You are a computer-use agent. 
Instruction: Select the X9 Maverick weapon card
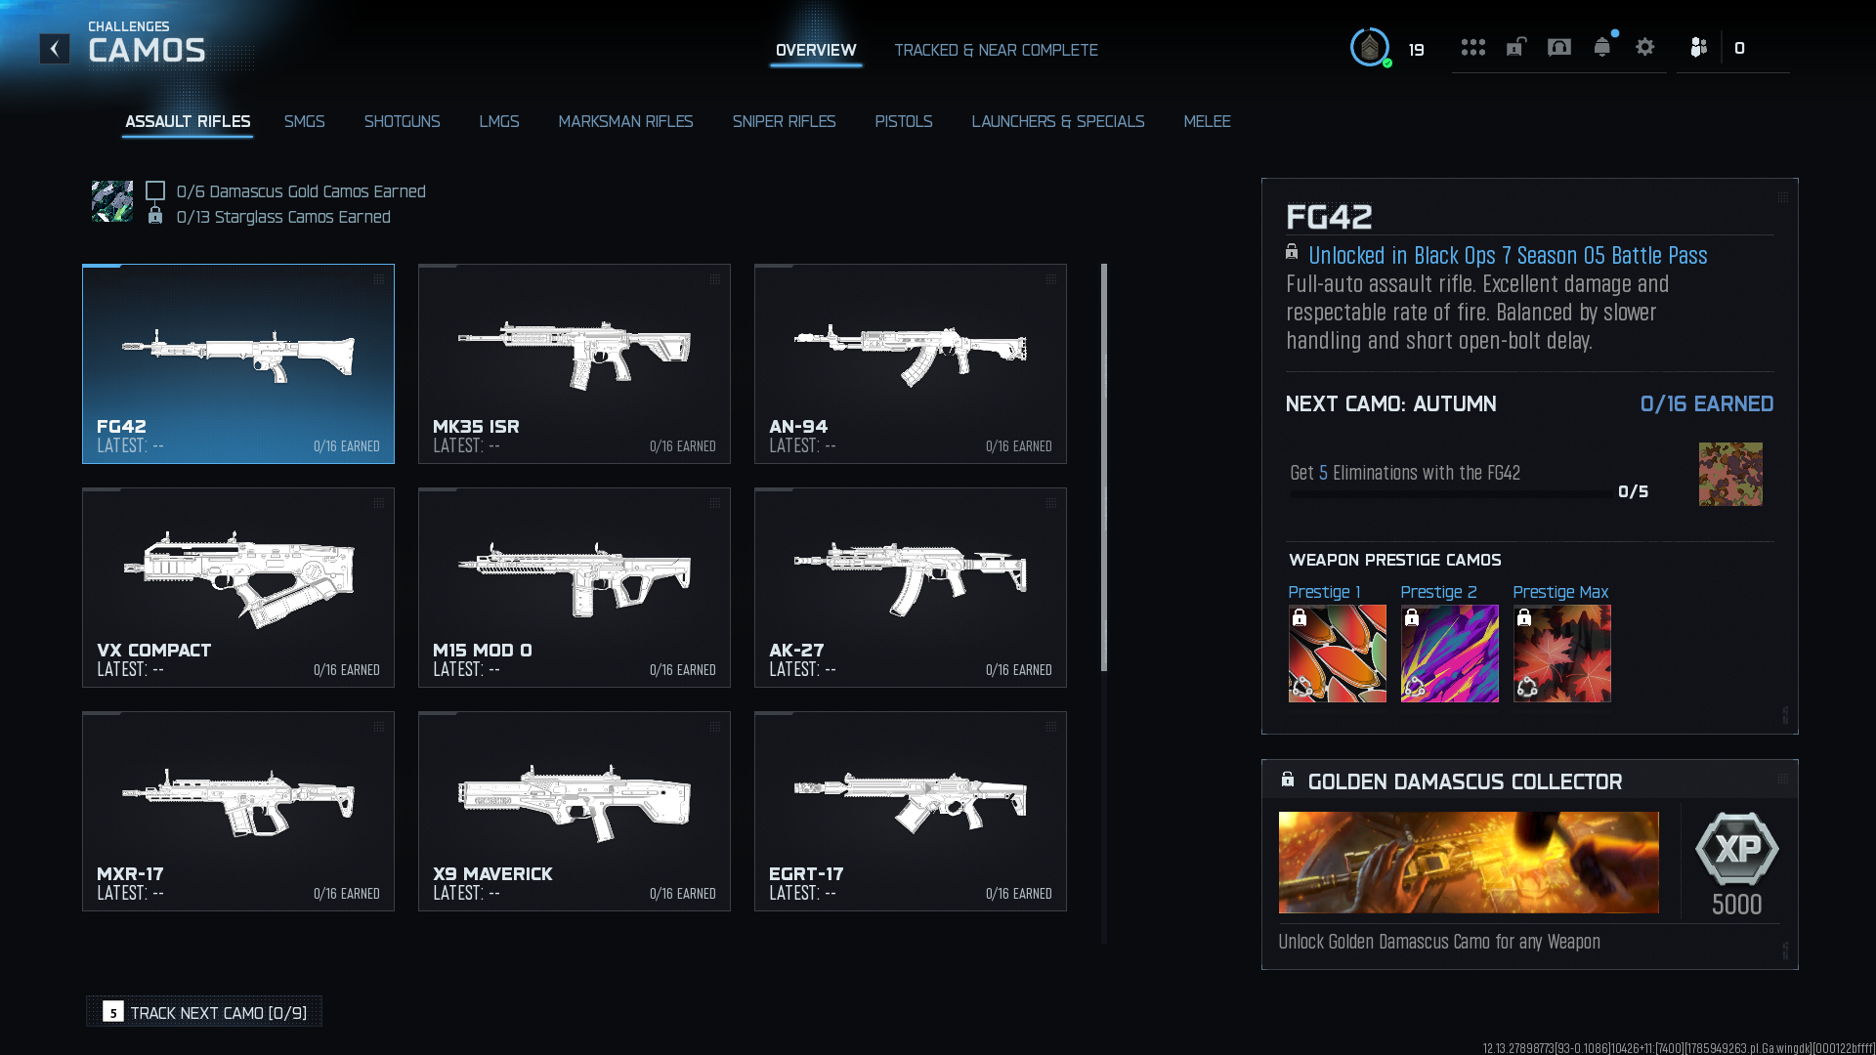click(575, 811)
